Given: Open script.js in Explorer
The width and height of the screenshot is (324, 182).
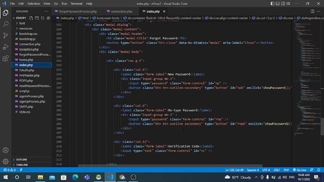Looking at the screenshot, I should [24, 91].
